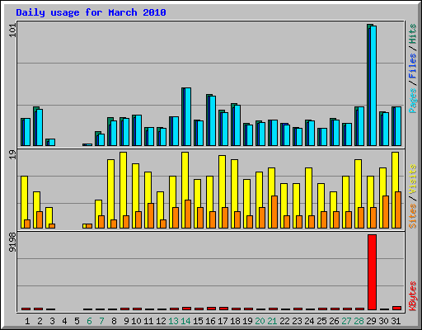Image resolution: width=422 pixels, height=330 pixels.
Task: Click the green day '7' weekend label
Action: [101, 321]
